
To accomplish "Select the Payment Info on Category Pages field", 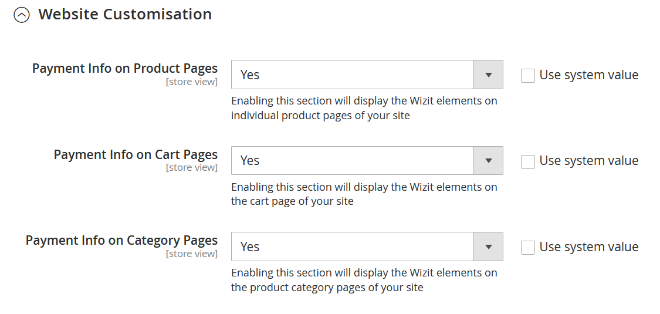I will pyautogui.click(x=367, y=247).
